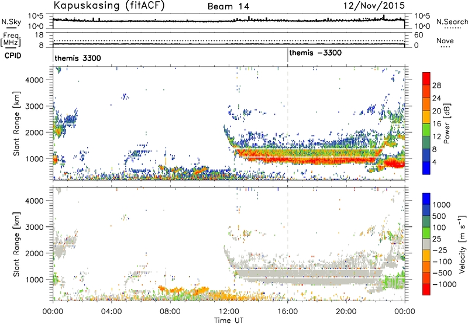Click the Kapuskasing (fitACF) plot title

109,6
